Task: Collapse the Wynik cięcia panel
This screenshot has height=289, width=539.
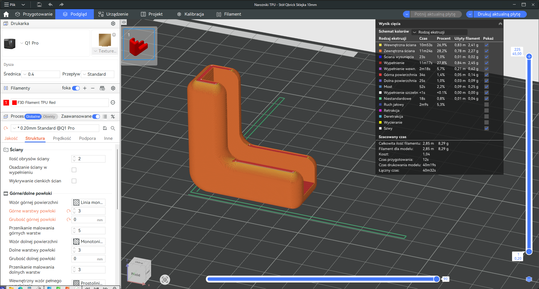Action: pyautogui.click(x=500, y=24)
